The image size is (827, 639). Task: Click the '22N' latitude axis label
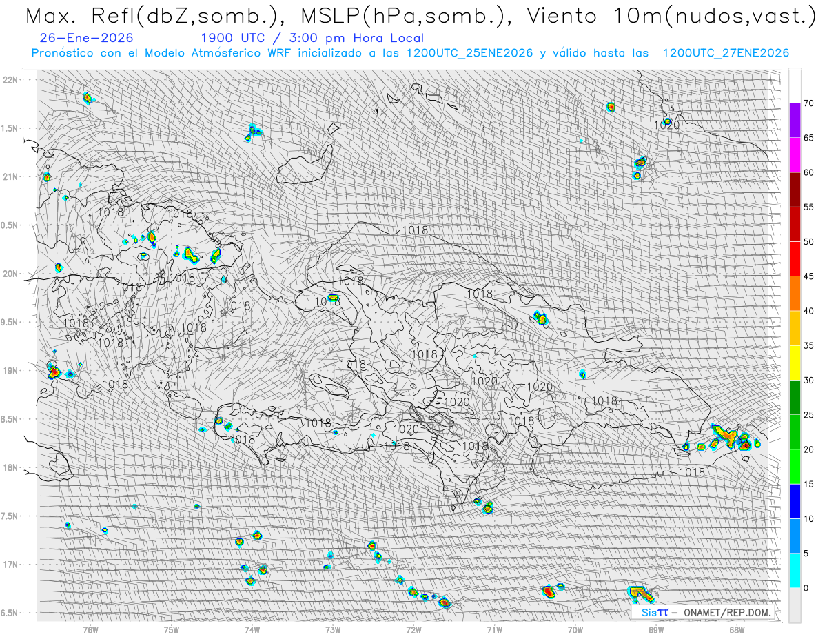pyautogui.click(x=11, y=79)
